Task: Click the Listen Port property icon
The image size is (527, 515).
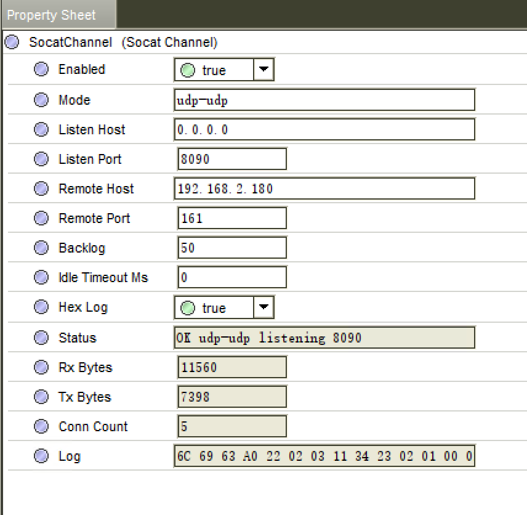Action: pyautogui.click(x=41, y=159)
